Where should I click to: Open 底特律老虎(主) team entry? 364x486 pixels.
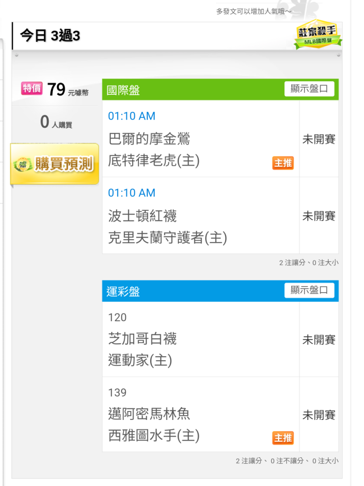coord(154,160)
